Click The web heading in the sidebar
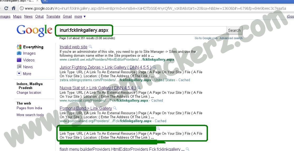294x151 pixels. (24, 103)
